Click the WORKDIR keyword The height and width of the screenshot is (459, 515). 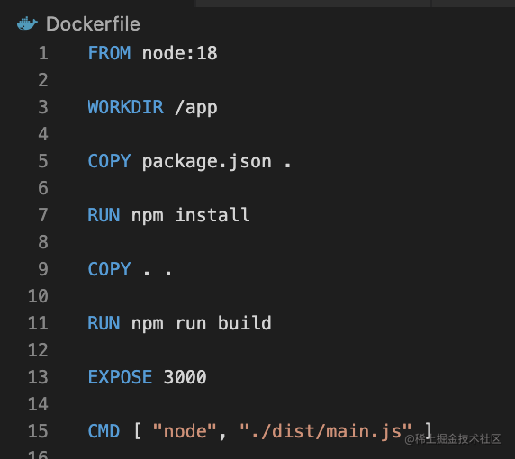pyautogui.click(x=125, y=107)
